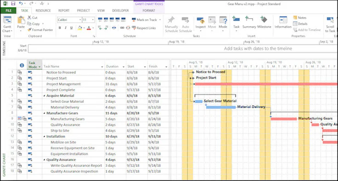Image resolution: width=338 pixels, height=181 pixels.
Task: Mark task 50% complete icon
Action: click(x=112, y=20)
